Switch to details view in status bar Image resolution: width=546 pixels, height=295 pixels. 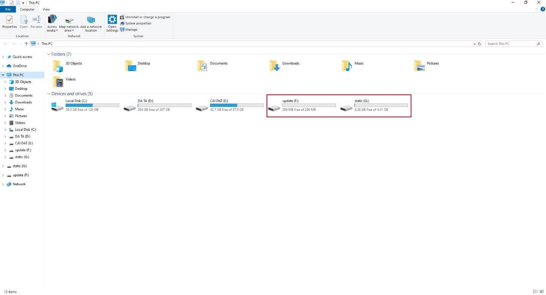(535, 292)
